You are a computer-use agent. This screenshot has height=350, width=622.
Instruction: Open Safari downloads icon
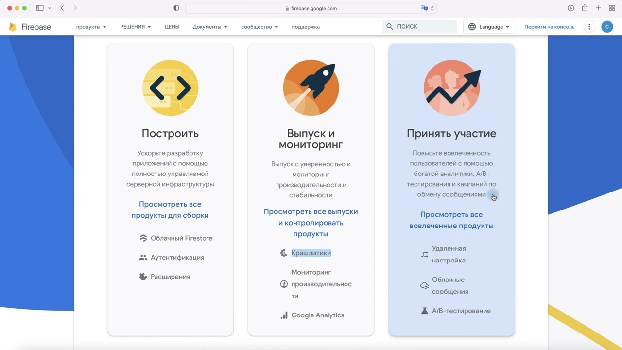(571, 8)
